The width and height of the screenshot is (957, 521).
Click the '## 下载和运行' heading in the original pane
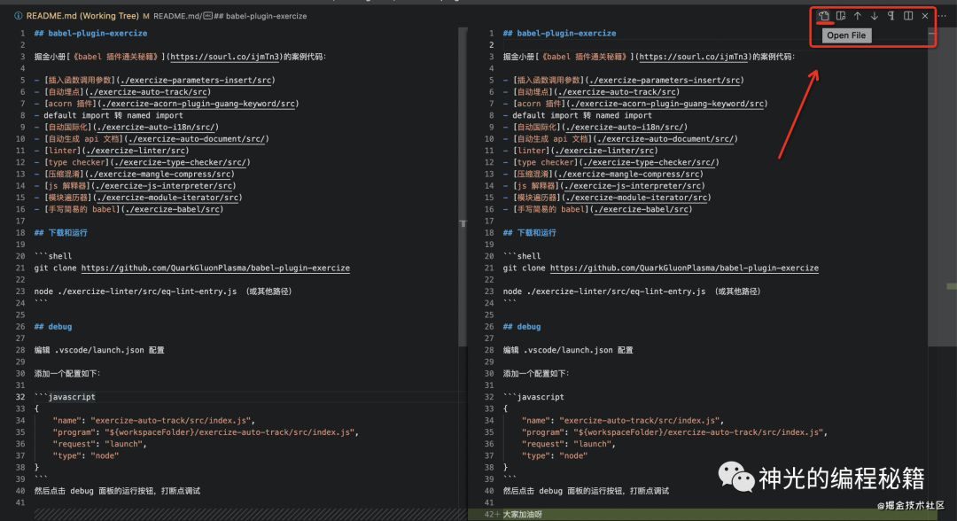61,232
